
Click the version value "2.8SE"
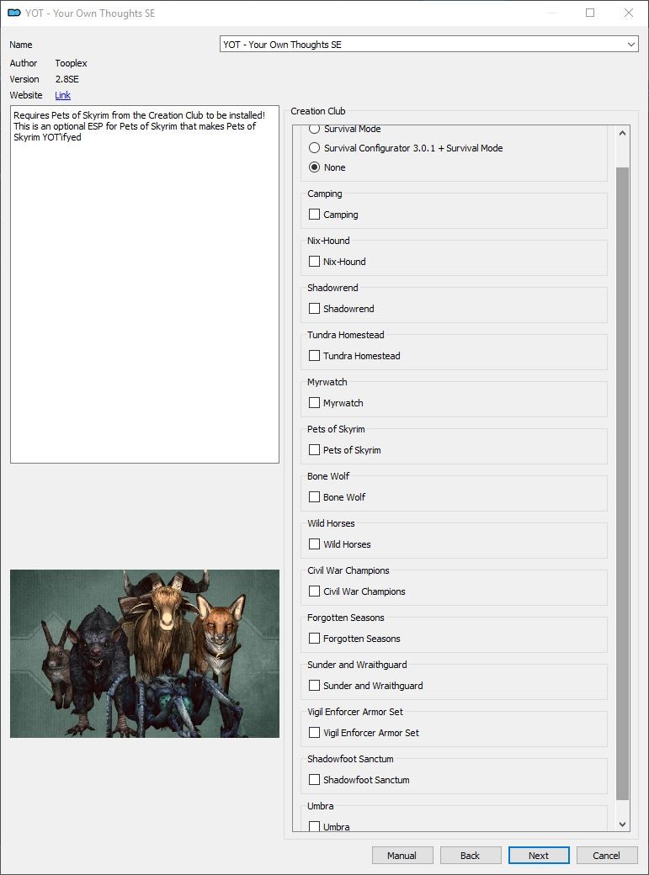click(67, 79)
